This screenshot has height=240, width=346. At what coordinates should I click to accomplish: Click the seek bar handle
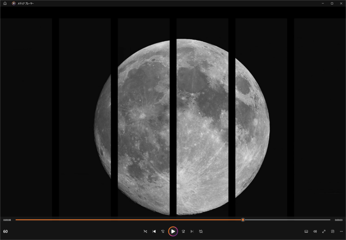243,220
